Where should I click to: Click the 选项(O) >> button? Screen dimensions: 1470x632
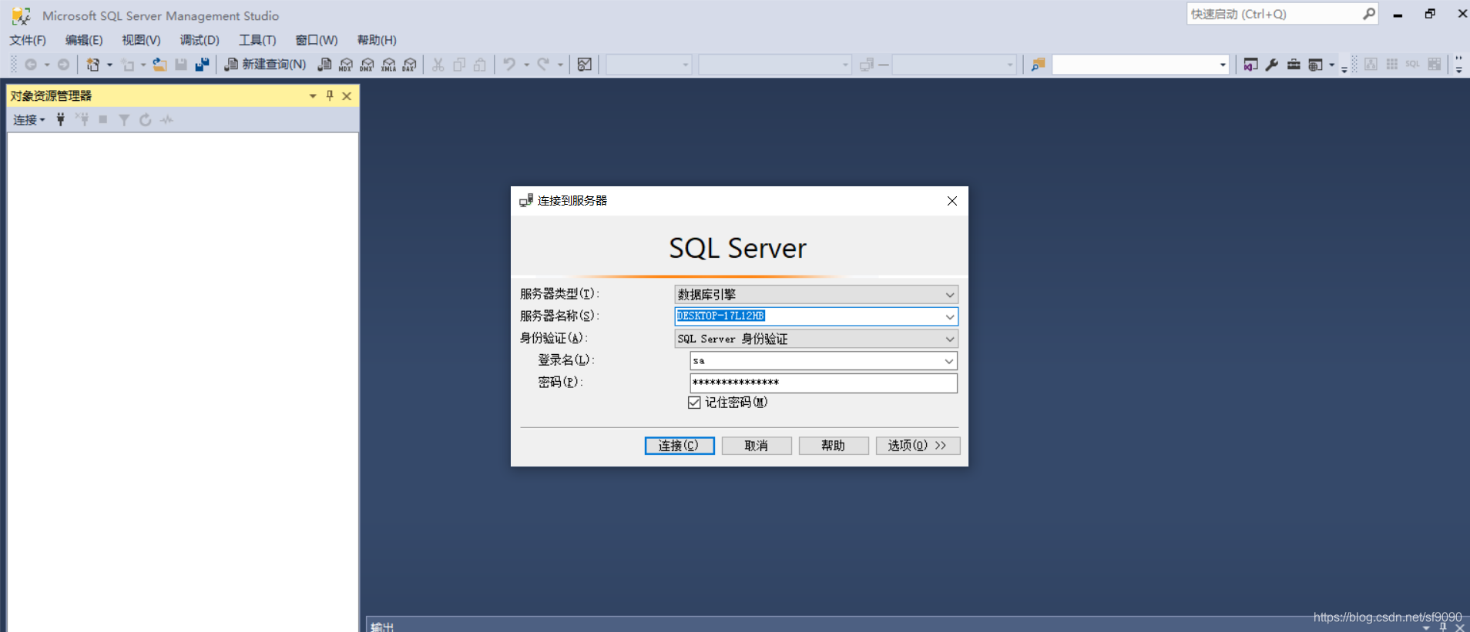918,446
